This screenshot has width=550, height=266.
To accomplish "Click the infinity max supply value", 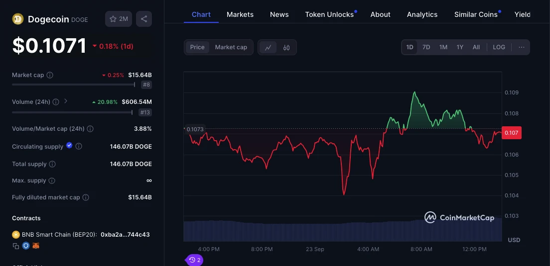I will [149, 180].
